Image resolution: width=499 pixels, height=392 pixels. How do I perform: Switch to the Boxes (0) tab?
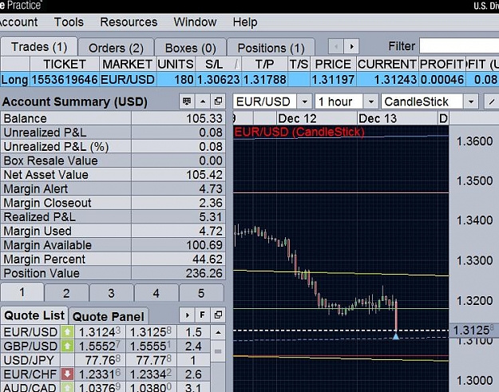click(190, 48)
